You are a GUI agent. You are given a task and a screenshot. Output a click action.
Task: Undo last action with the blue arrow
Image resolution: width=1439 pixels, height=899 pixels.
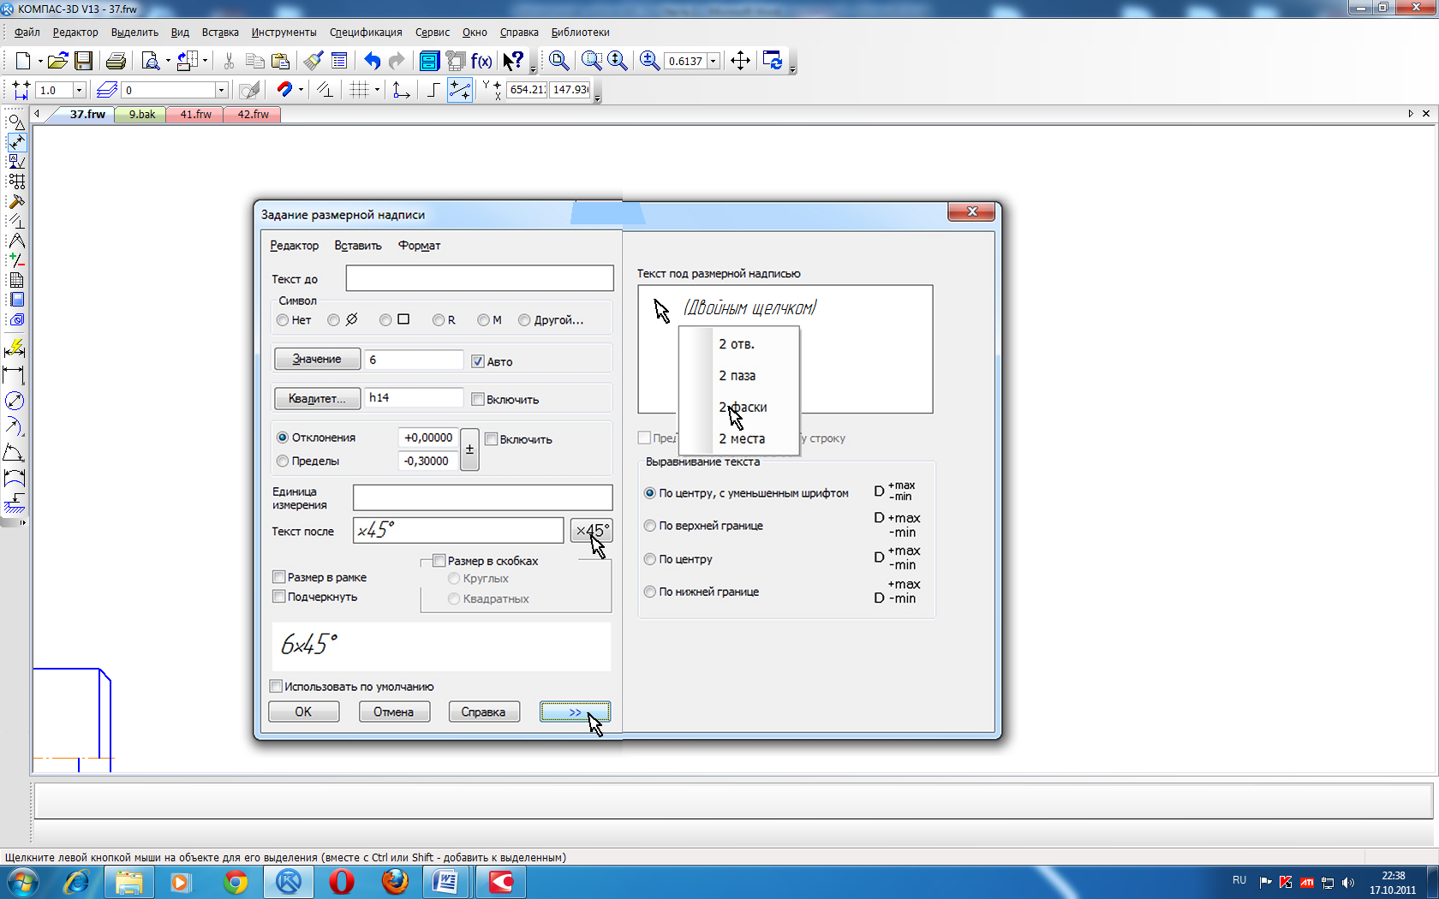372,61
